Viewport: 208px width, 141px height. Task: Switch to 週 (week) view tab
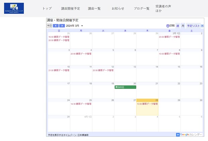(177, 26)
